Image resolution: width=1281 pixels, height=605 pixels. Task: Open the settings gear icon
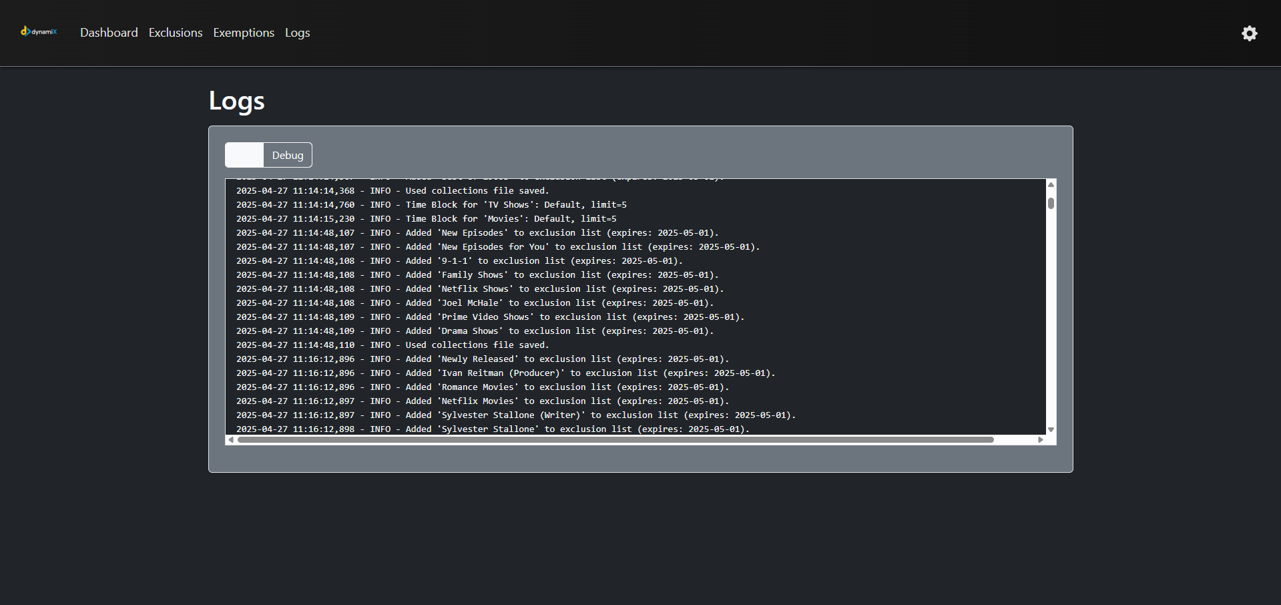(x=1250, y=33)
